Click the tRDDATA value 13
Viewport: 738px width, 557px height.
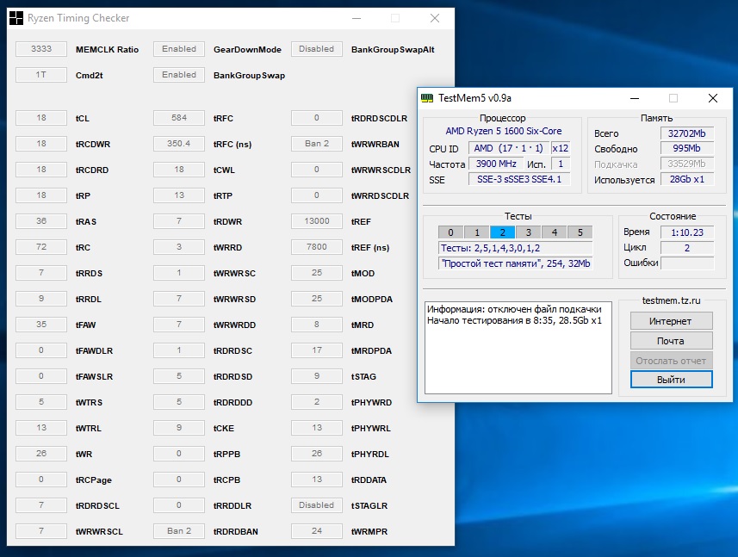pos(316,480)
